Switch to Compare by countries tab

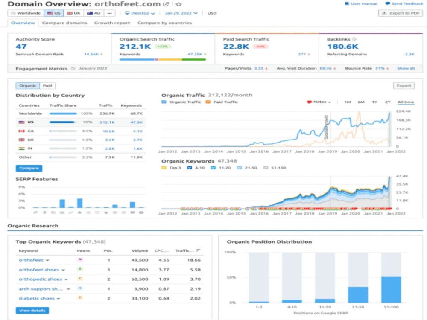click(x=164, y=23)
